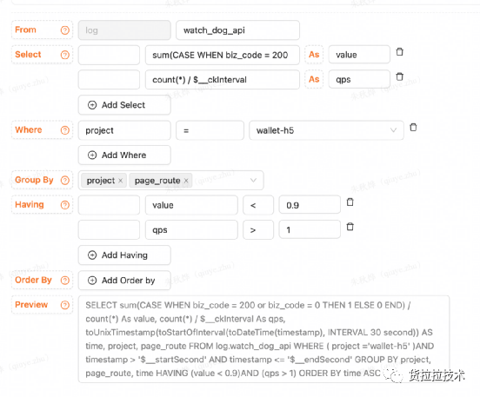Click the having column field qps
The width and height of the screenshot is (480, 397).
click(x=191, y=229)
